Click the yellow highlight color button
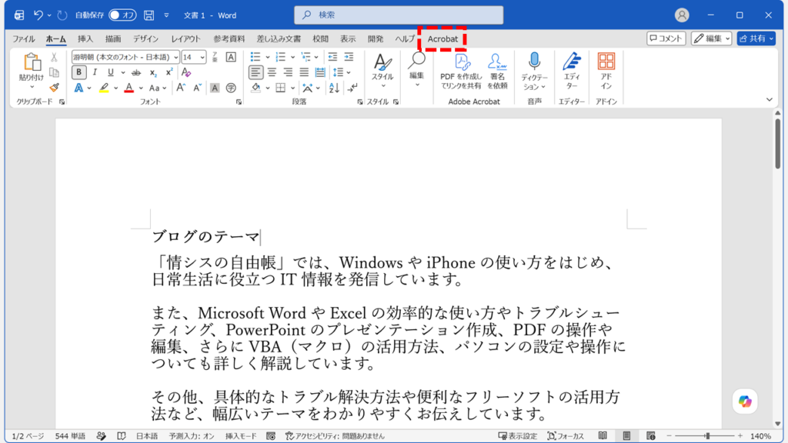Screen dimensions: 788x443 104,88
